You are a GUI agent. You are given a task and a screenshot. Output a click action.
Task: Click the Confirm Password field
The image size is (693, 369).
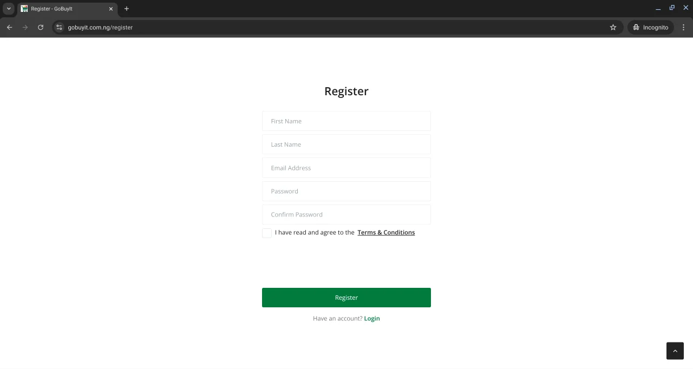coord(346,214)
